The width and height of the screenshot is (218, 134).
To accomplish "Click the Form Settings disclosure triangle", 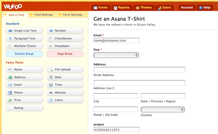I will coord(60,14).
